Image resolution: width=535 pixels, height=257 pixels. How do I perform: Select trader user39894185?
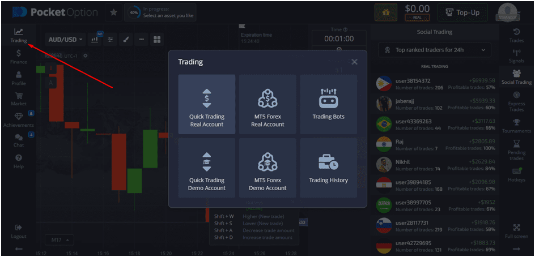(x=435, y=185)
